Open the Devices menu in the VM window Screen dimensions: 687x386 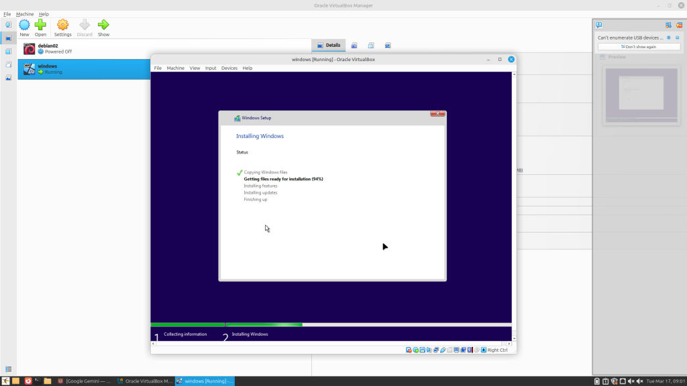(229, 68)
